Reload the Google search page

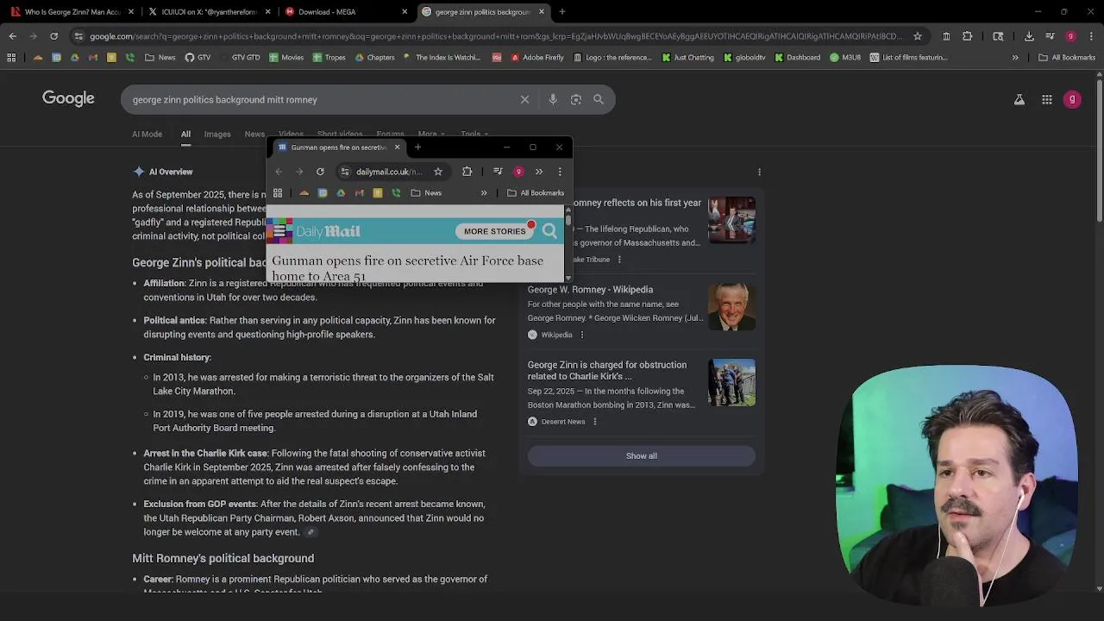coord(53,36)
